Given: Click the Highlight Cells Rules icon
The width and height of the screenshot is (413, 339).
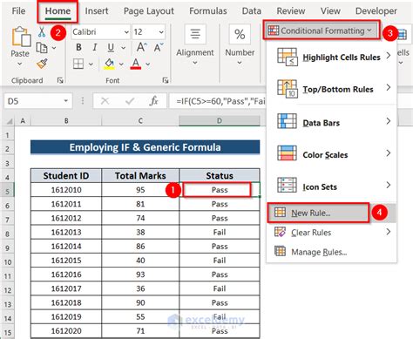Looking at the screenshot, I should click(288, 57).
